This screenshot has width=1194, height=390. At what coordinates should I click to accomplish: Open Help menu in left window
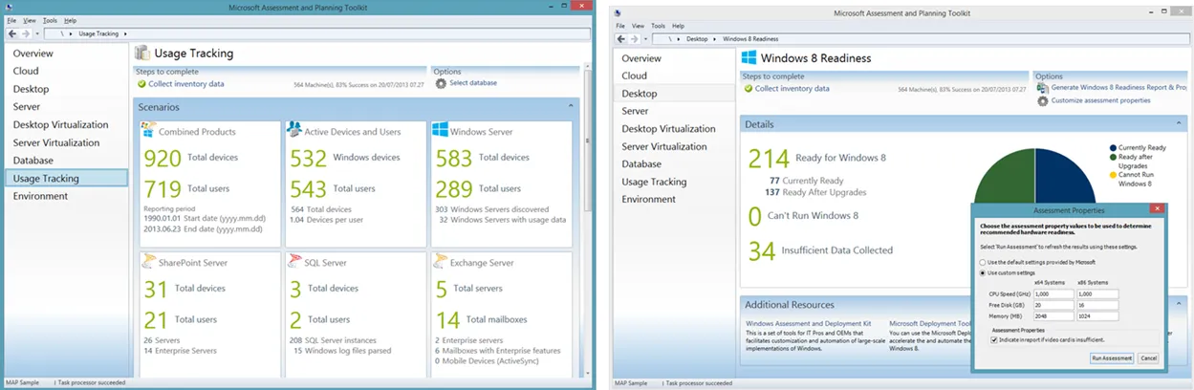(x=70, y=20)
